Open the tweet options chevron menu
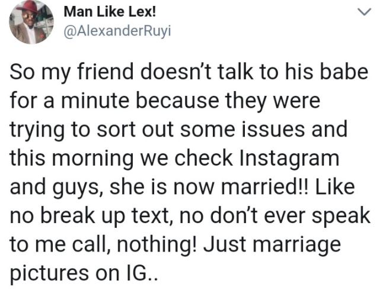 [364, 11]
